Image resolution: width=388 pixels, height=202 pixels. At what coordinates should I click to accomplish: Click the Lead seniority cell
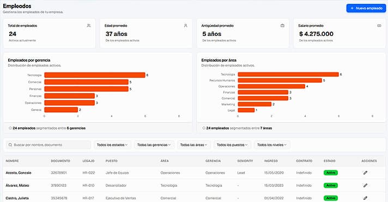click(241, 173)
